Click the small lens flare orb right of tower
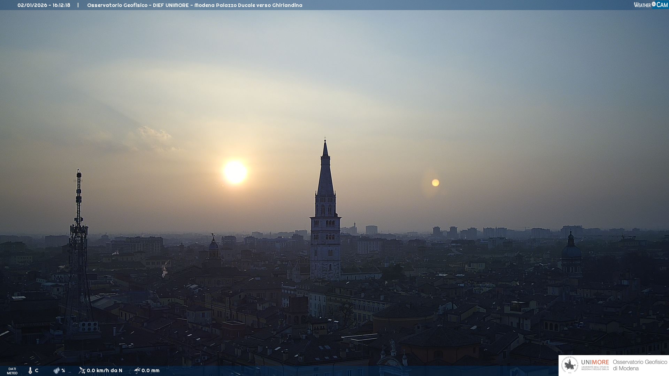Image resolution: width=669 pixels, height=376 pixels. 435,183
